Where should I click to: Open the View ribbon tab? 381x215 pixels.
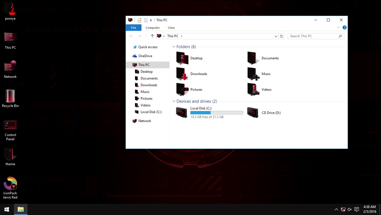tap(171, 28)
